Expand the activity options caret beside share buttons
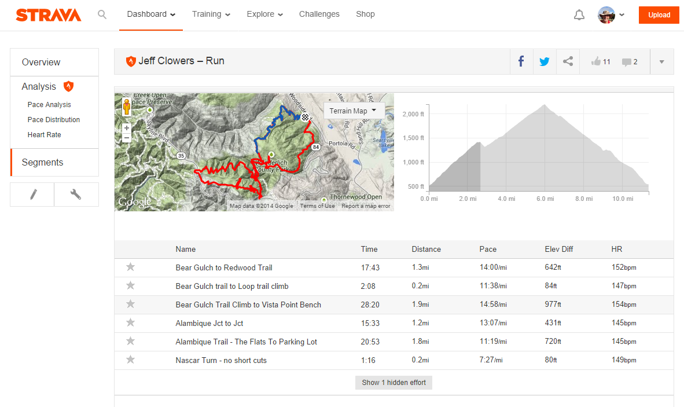 pos(661,61)
